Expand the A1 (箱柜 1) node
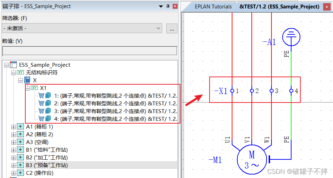Image resolution: width=333 pixels, height=178 pixels. tap(13, 127)
